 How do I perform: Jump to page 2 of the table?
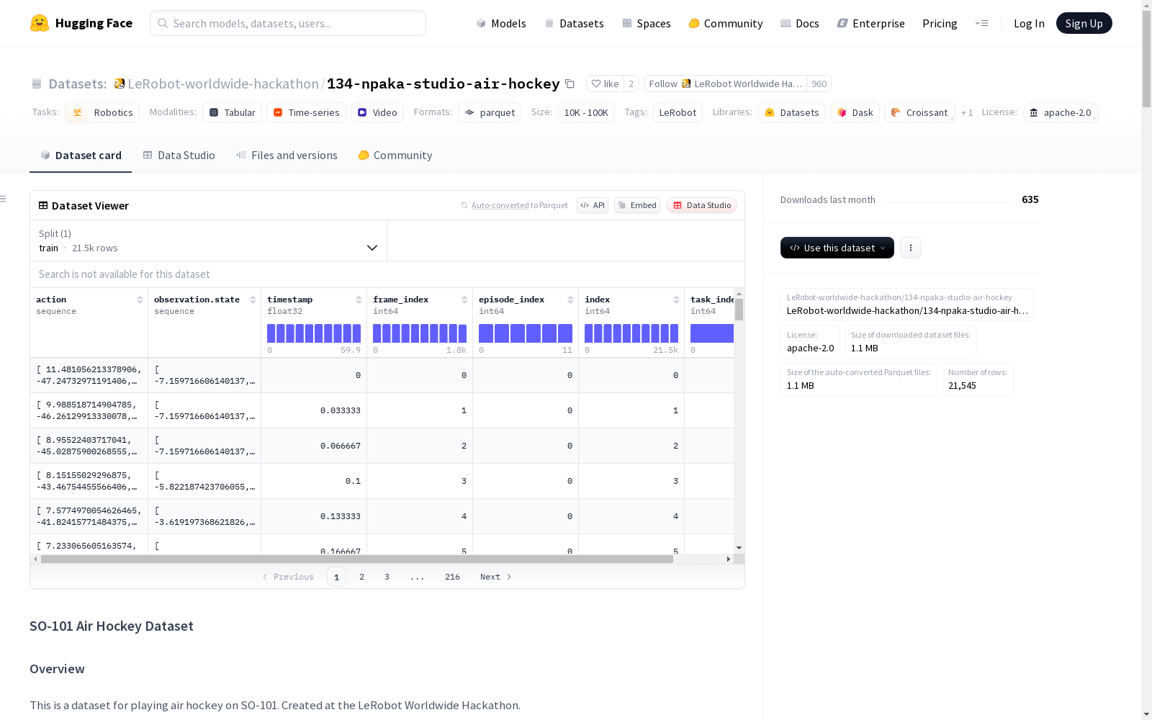(x=361, y=577)
